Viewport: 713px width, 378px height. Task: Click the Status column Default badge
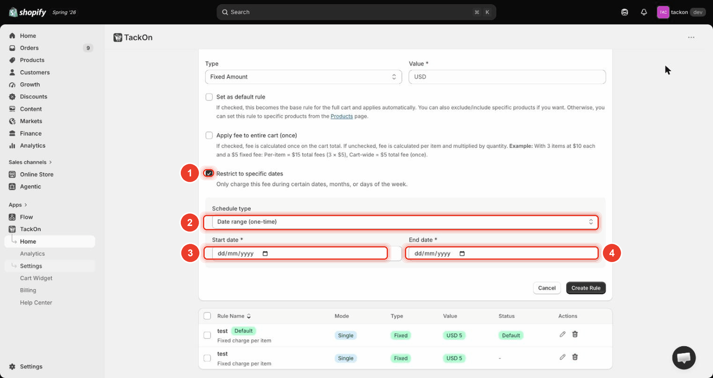point(511,335)
